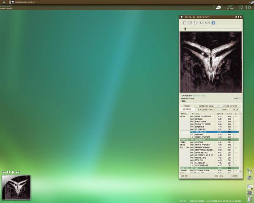Click the Play triangle in the player toolbar
254x203 pixels.
196,23
